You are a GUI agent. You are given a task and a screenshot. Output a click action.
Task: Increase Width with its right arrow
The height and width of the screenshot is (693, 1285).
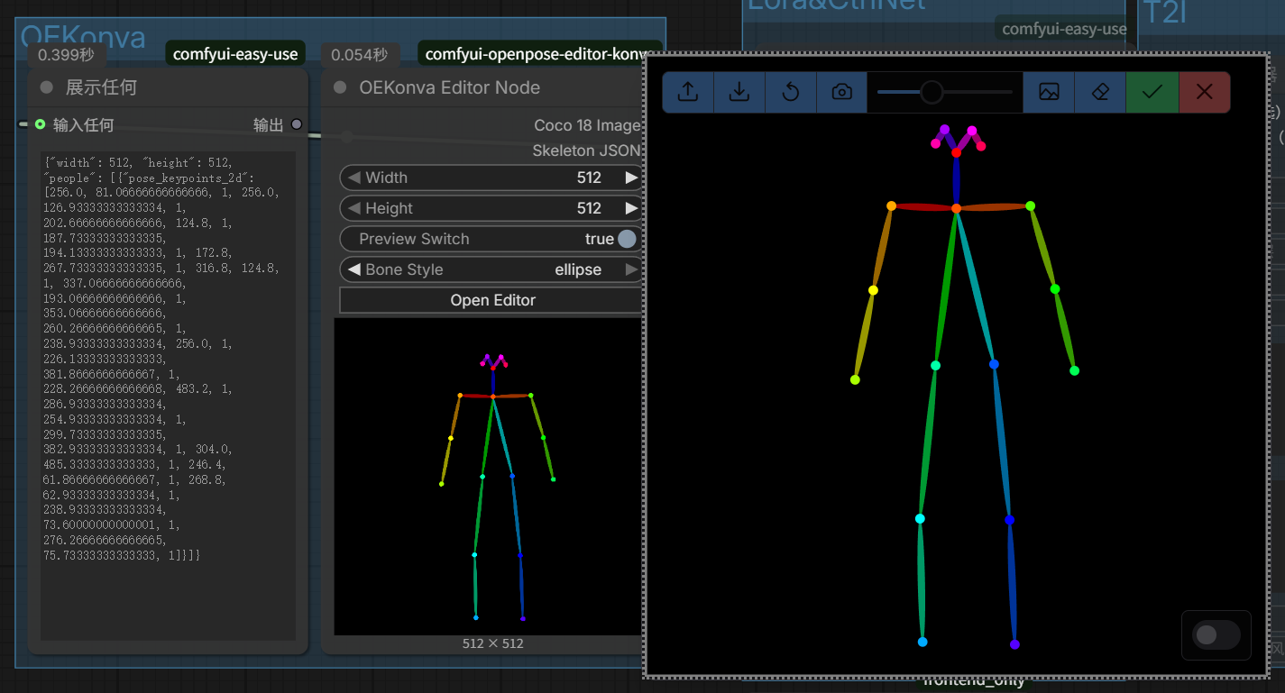631,178
